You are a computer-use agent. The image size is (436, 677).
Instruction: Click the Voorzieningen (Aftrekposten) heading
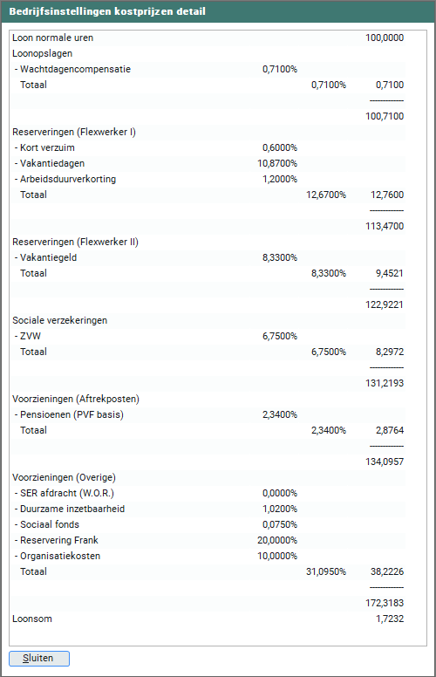pyautogui.click(x=76, y=399)
